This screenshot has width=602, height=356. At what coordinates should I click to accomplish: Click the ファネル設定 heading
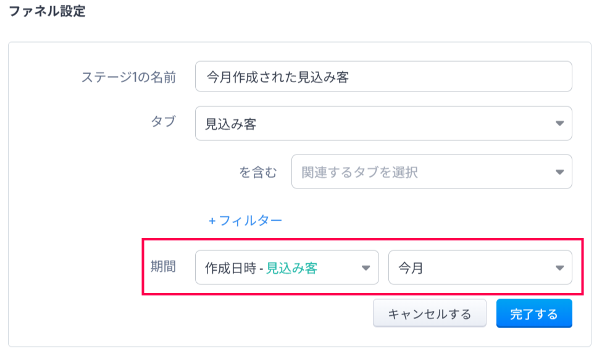[46, 12]
